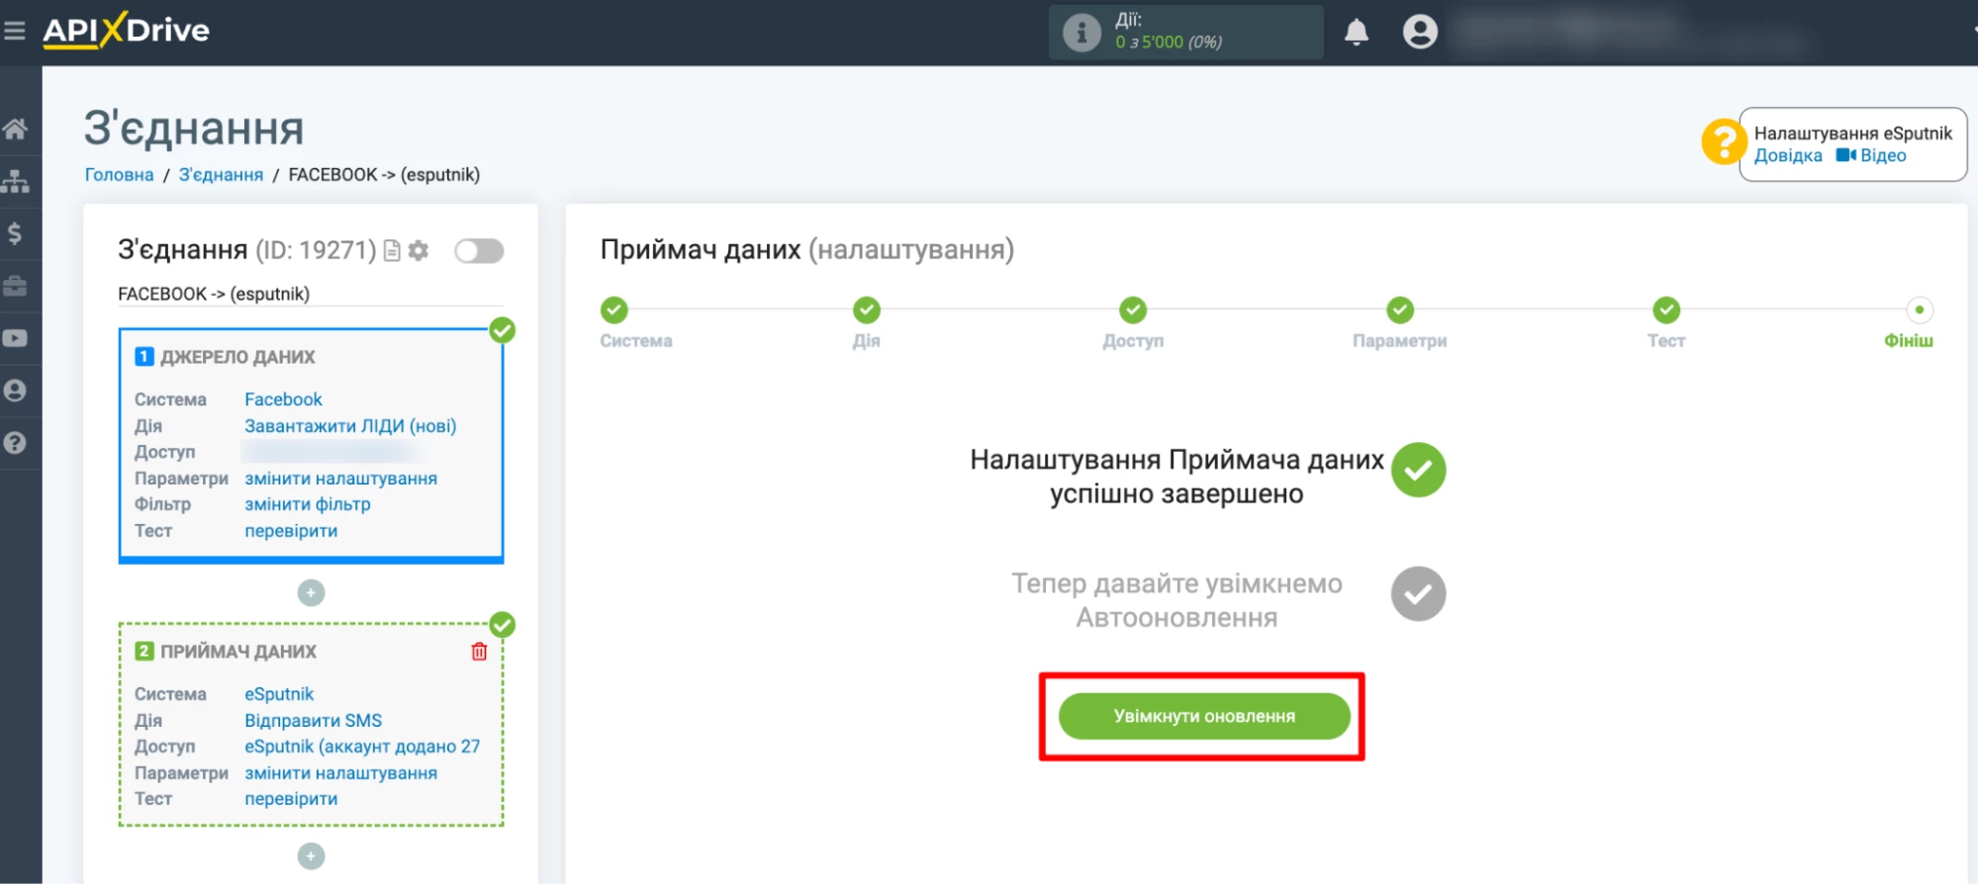This screenshot has width=1978, height=885.
Task: Open briefcase icon in sidebar
Action: pos(15,286)
